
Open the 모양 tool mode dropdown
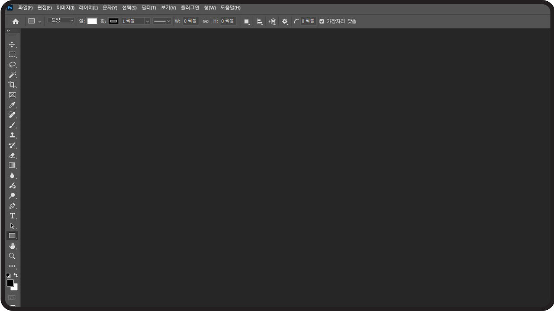click(x=61, y=21)
